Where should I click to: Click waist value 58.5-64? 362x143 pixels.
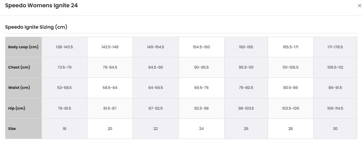point(110,88)
